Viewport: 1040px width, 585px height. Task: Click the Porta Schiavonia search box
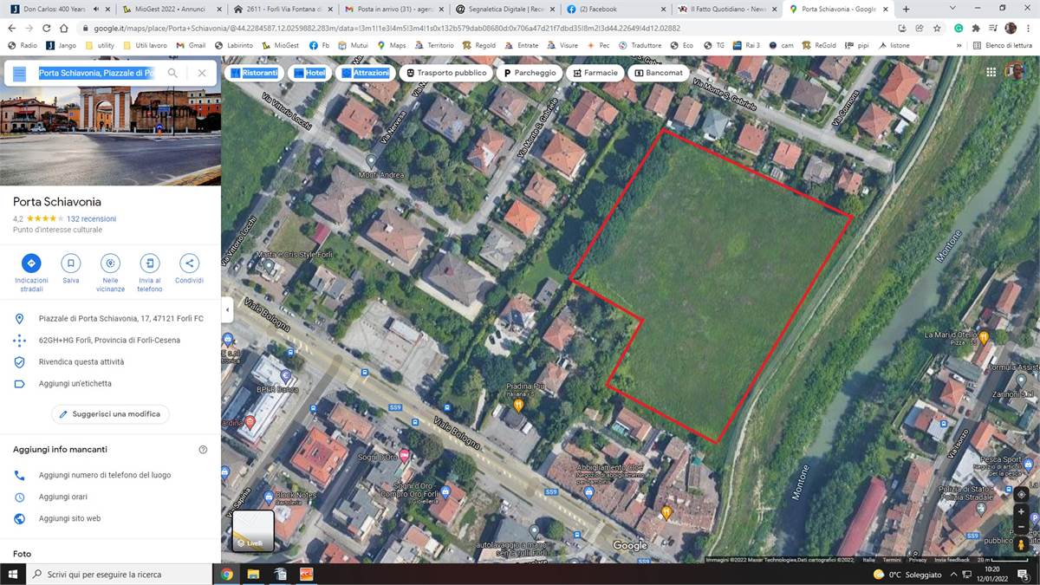click(96, 74)
